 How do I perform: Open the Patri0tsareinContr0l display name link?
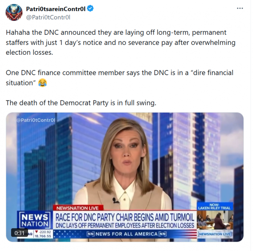(x=56, y=9)
